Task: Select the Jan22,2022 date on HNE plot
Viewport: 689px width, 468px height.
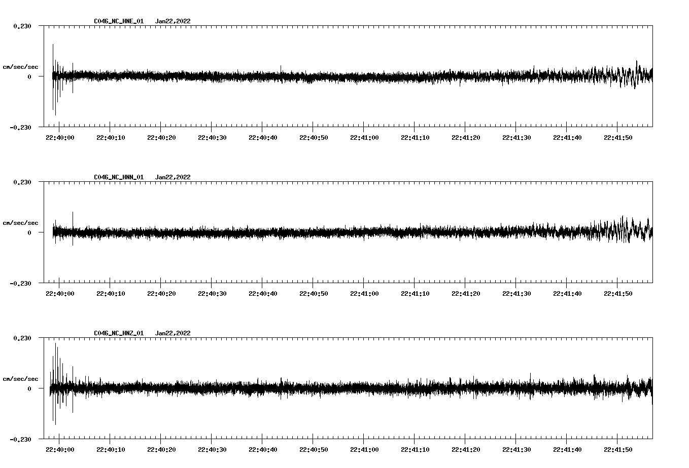Action: pos(173,21)
